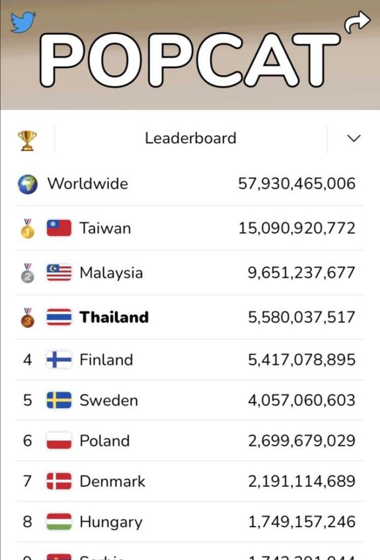Screen dimensions: 380x560
Task: Click the Leaderboard header label
Action: tap(191, 138)
